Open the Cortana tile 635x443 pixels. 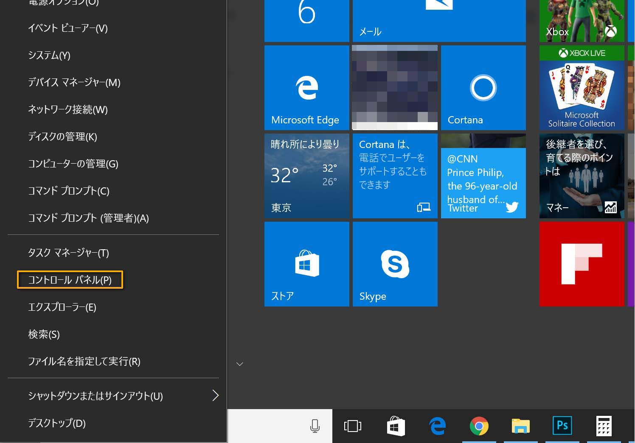(x=483, y=88)
